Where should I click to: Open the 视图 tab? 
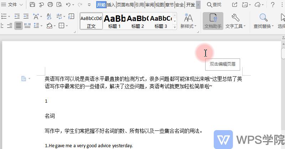click(160, 5)
